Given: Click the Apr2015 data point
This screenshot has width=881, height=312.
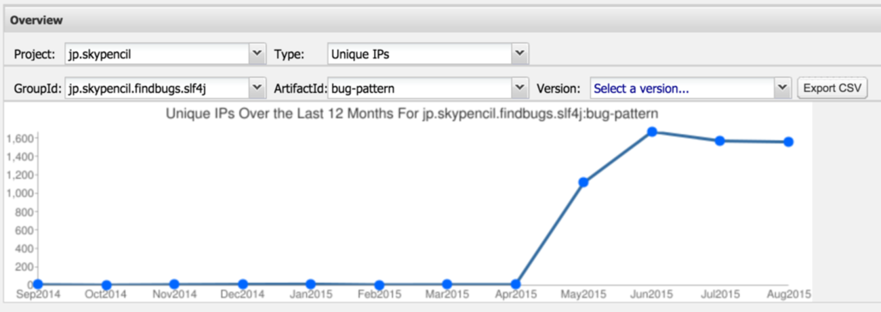Looking at the screenshot, I should [515, 284].
